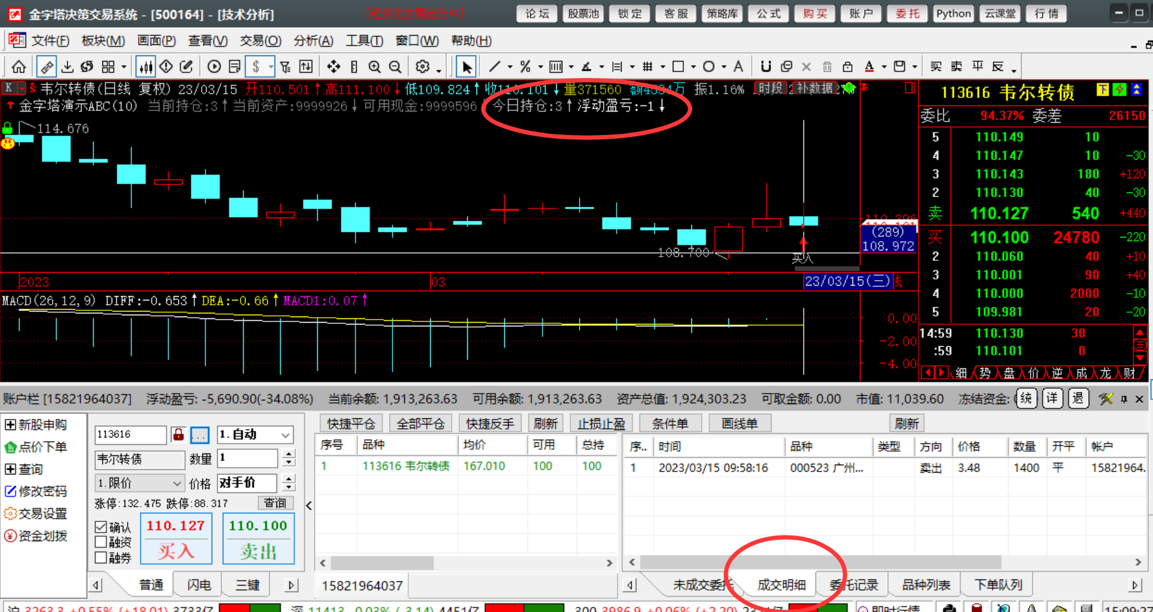
Task: Select the text annotation A tool
Action: point(738,67)
